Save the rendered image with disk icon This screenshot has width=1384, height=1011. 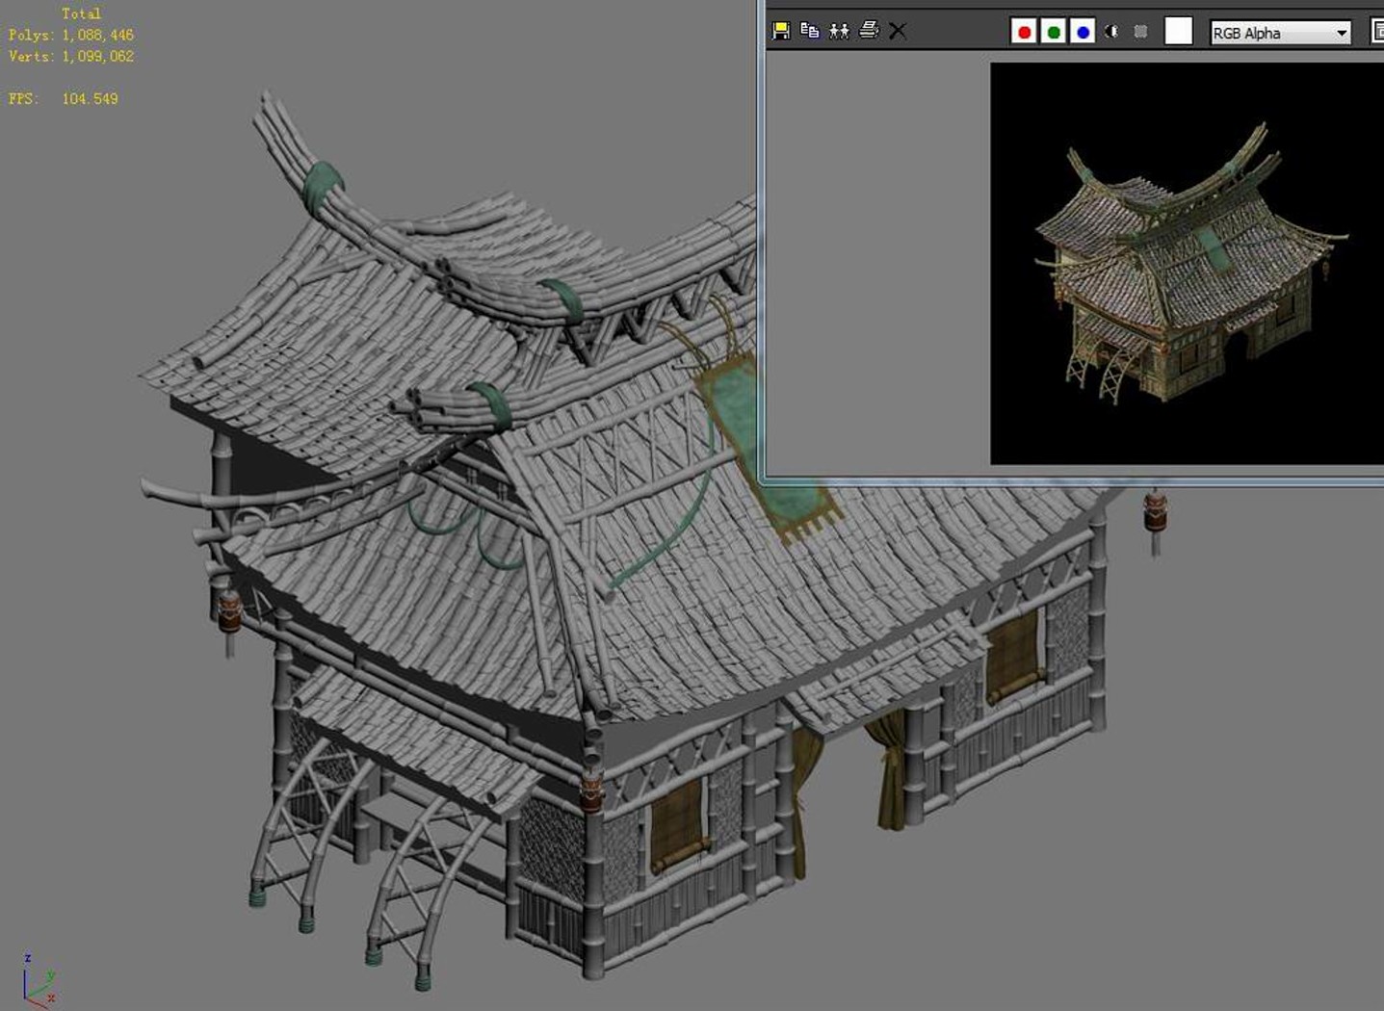pyautogui.click(x=781, y=31)
